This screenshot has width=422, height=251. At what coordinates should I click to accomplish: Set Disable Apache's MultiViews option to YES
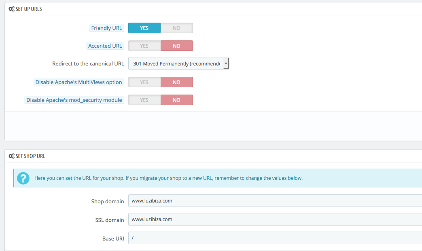coord(144,82)
